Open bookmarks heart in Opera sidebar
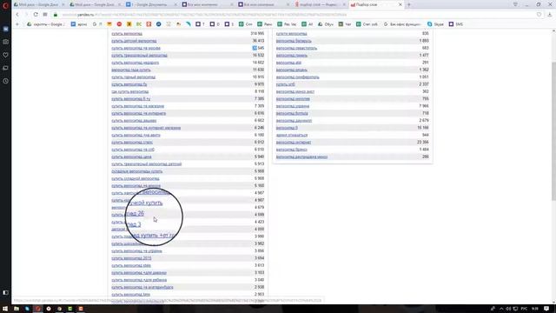This screenshot has width=556, height=313. pyautogui.click(x=5, y=55)
